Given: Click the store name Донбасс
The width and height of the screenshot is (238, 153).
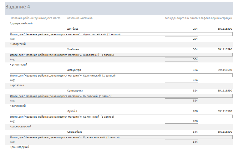Looking at the screenshot, I should (x=73, y=29).
